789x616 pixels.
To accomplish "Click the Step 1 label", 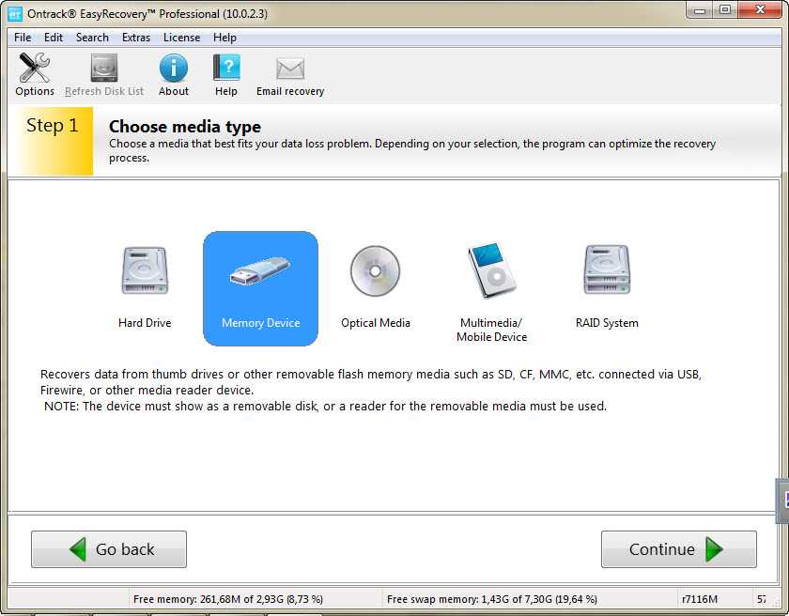I will pyautogui.click(x=53, y=125).
